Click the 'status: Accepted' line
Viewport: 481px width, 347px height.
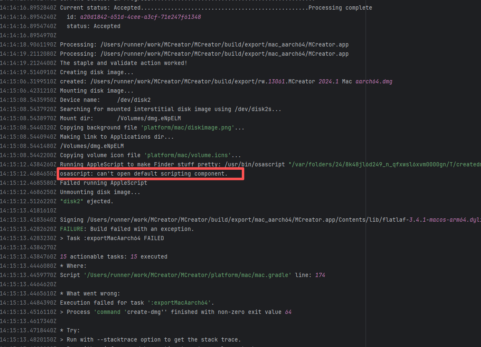(93, 26)
